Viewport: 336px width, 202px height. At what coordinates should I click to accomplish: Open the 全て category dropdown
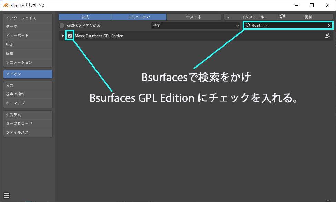(195, 25)
